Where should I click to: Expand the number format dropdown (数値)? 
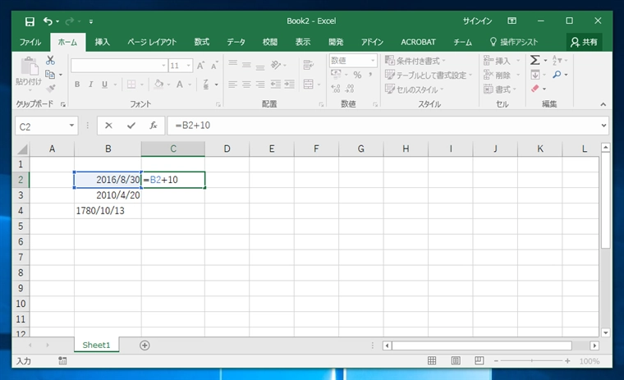coord(373,61)
